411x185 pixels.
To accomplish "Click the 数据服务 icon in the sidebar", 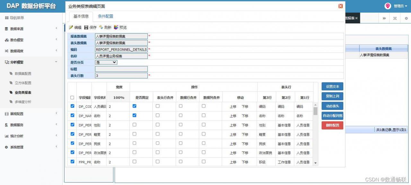I will click(6, 125).
